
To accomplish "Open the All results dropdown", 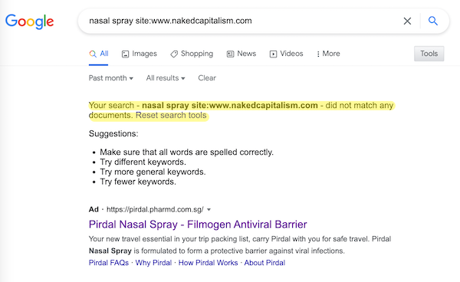I will (166, 78).
